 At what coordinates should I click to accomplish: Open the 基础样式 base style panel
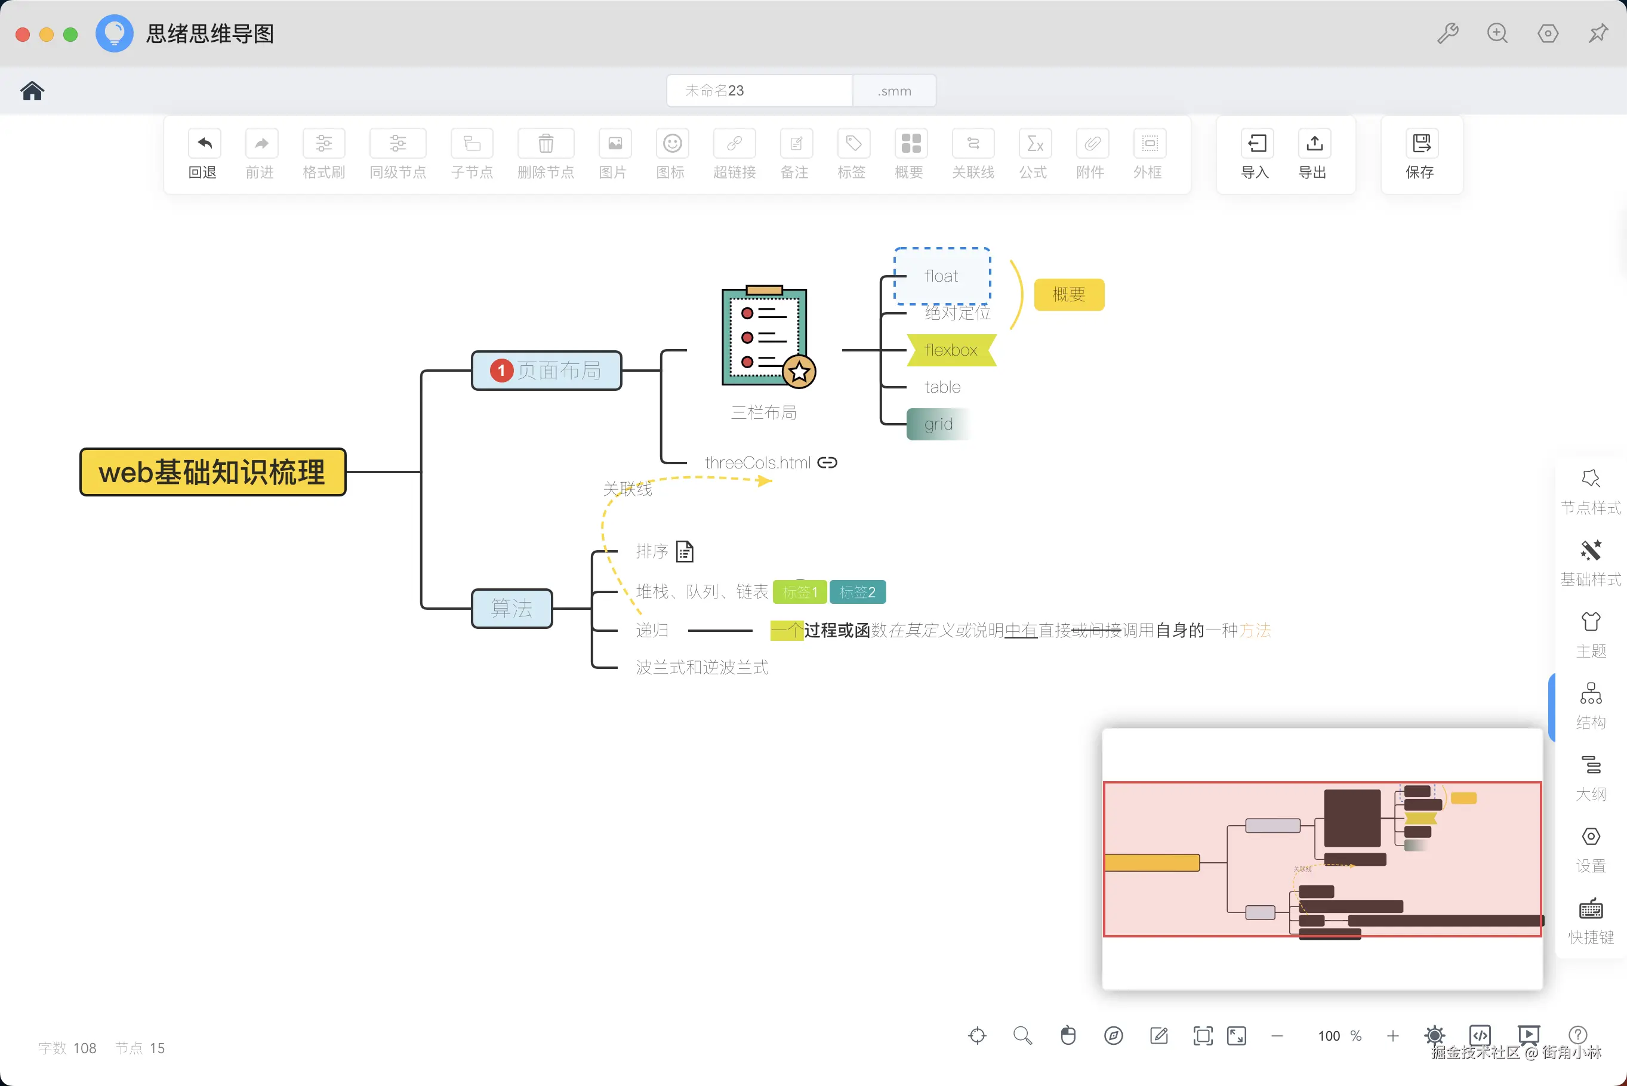(1590, 551)
